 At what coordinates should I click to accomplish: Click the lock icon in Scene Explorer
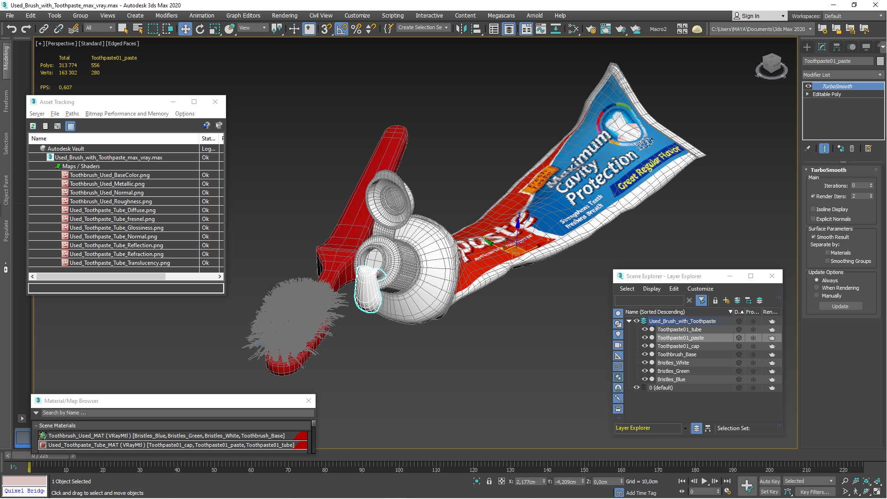point(715,300)
